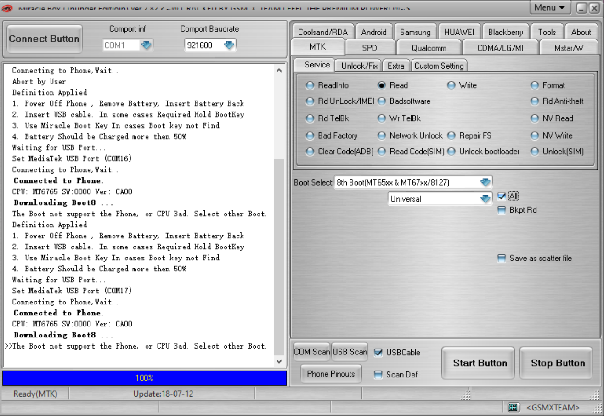The height and width of the screenshot is (416, 604).
Task: Open the Unlock/Fix sub-tab
Action: [x=359, y=66]
